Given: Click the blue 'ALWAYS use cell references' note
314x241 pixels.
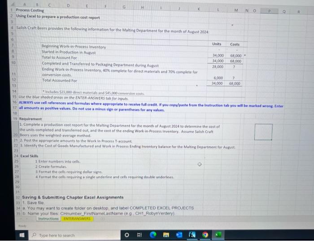Looking at the screenshot, I should click(151, 106).
